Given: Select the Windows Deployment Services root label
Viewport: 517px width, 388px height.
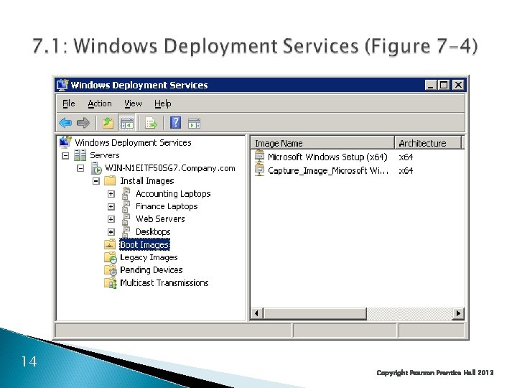Looking at the screenshot, I should (133, 142).
